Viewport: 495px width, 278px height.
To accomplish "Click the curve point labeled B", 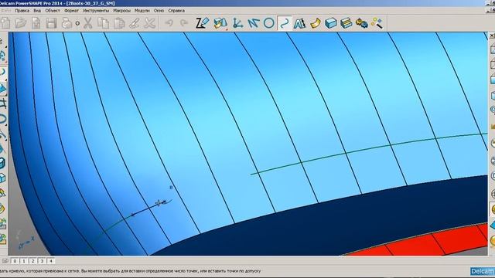I will (x=171, y=188).
